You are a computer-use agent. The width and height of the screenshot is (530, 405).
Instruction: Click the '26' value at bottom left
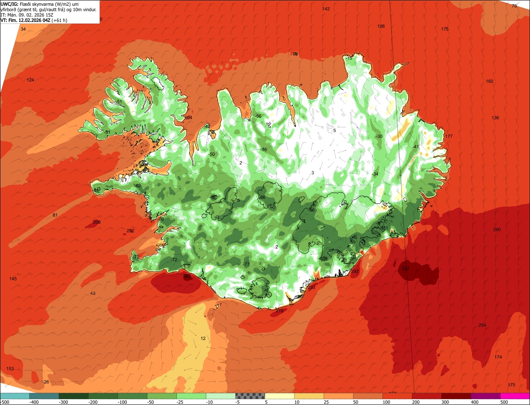point(46,382)
